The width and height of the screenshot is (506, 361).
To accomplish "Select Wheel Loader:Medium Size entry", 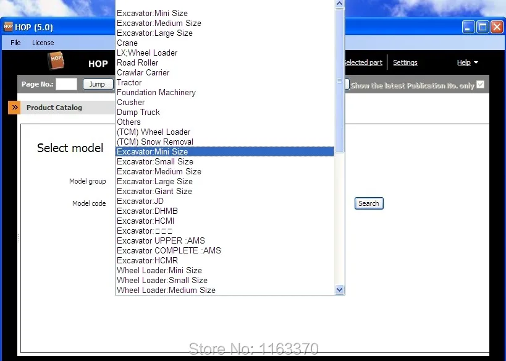I will click(225, 291).
